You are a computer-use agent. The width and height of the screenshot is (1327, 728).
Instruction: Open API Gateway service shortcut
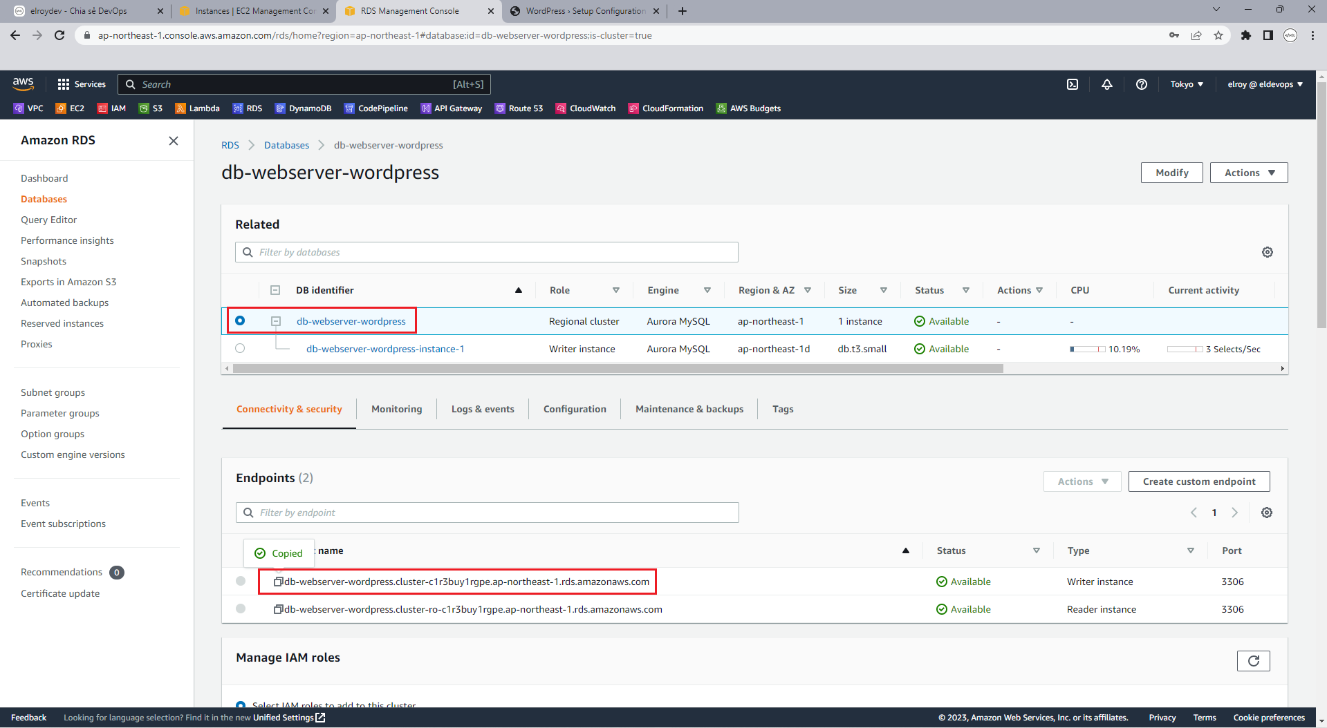[x=452, y=108]
